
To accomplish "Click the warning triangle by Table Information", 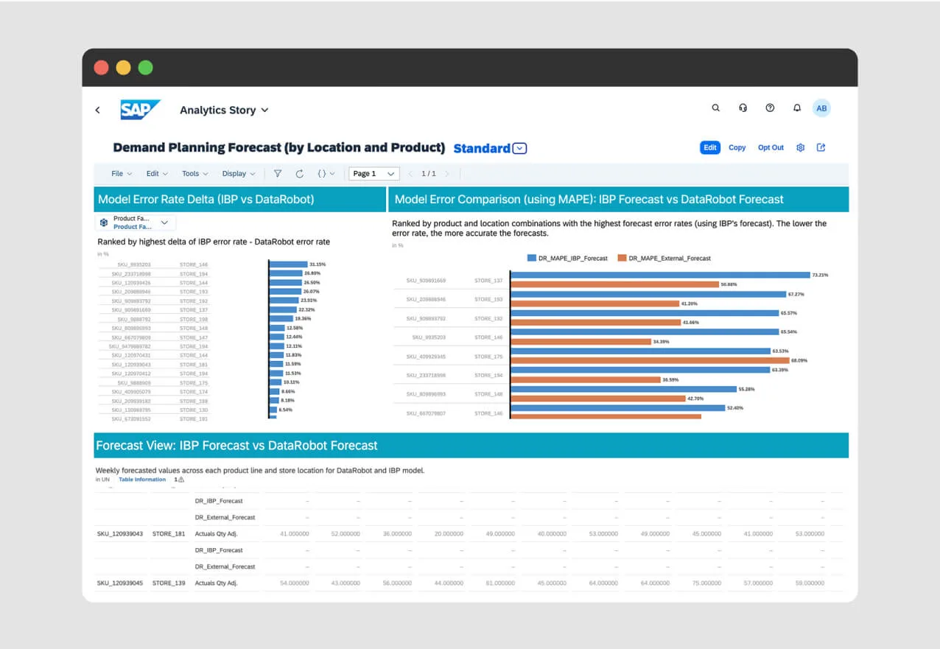I will coord(181,480).
